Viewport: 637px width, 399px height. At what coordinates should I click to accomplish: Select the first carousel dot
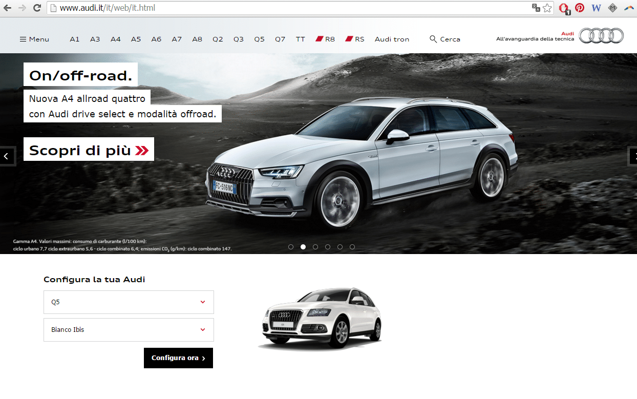pyautogui.click(x=291, y=247)
